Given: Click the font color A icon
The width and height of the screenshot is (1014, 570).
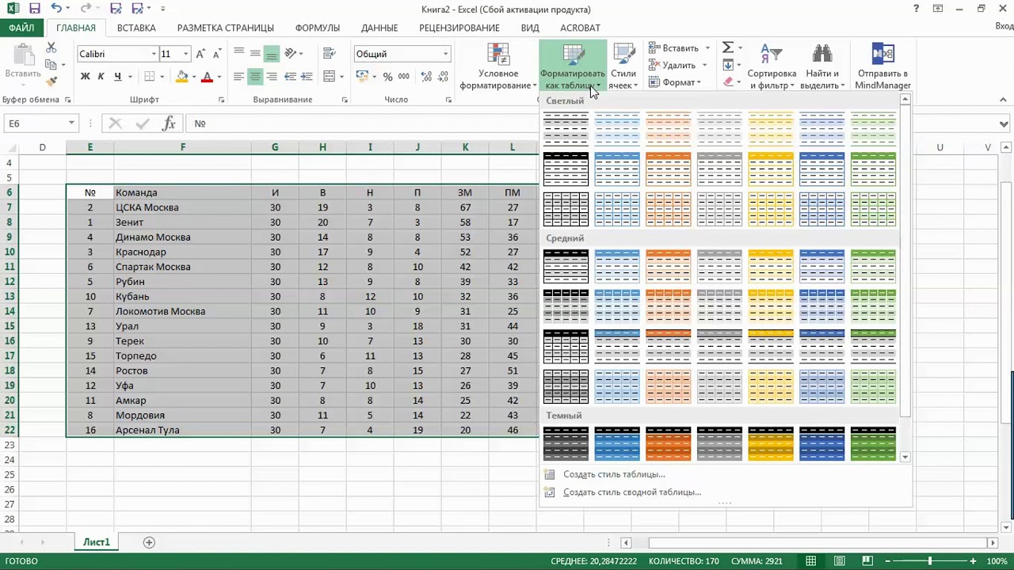Looking at the screenshot, I should (x=208, y=77).
